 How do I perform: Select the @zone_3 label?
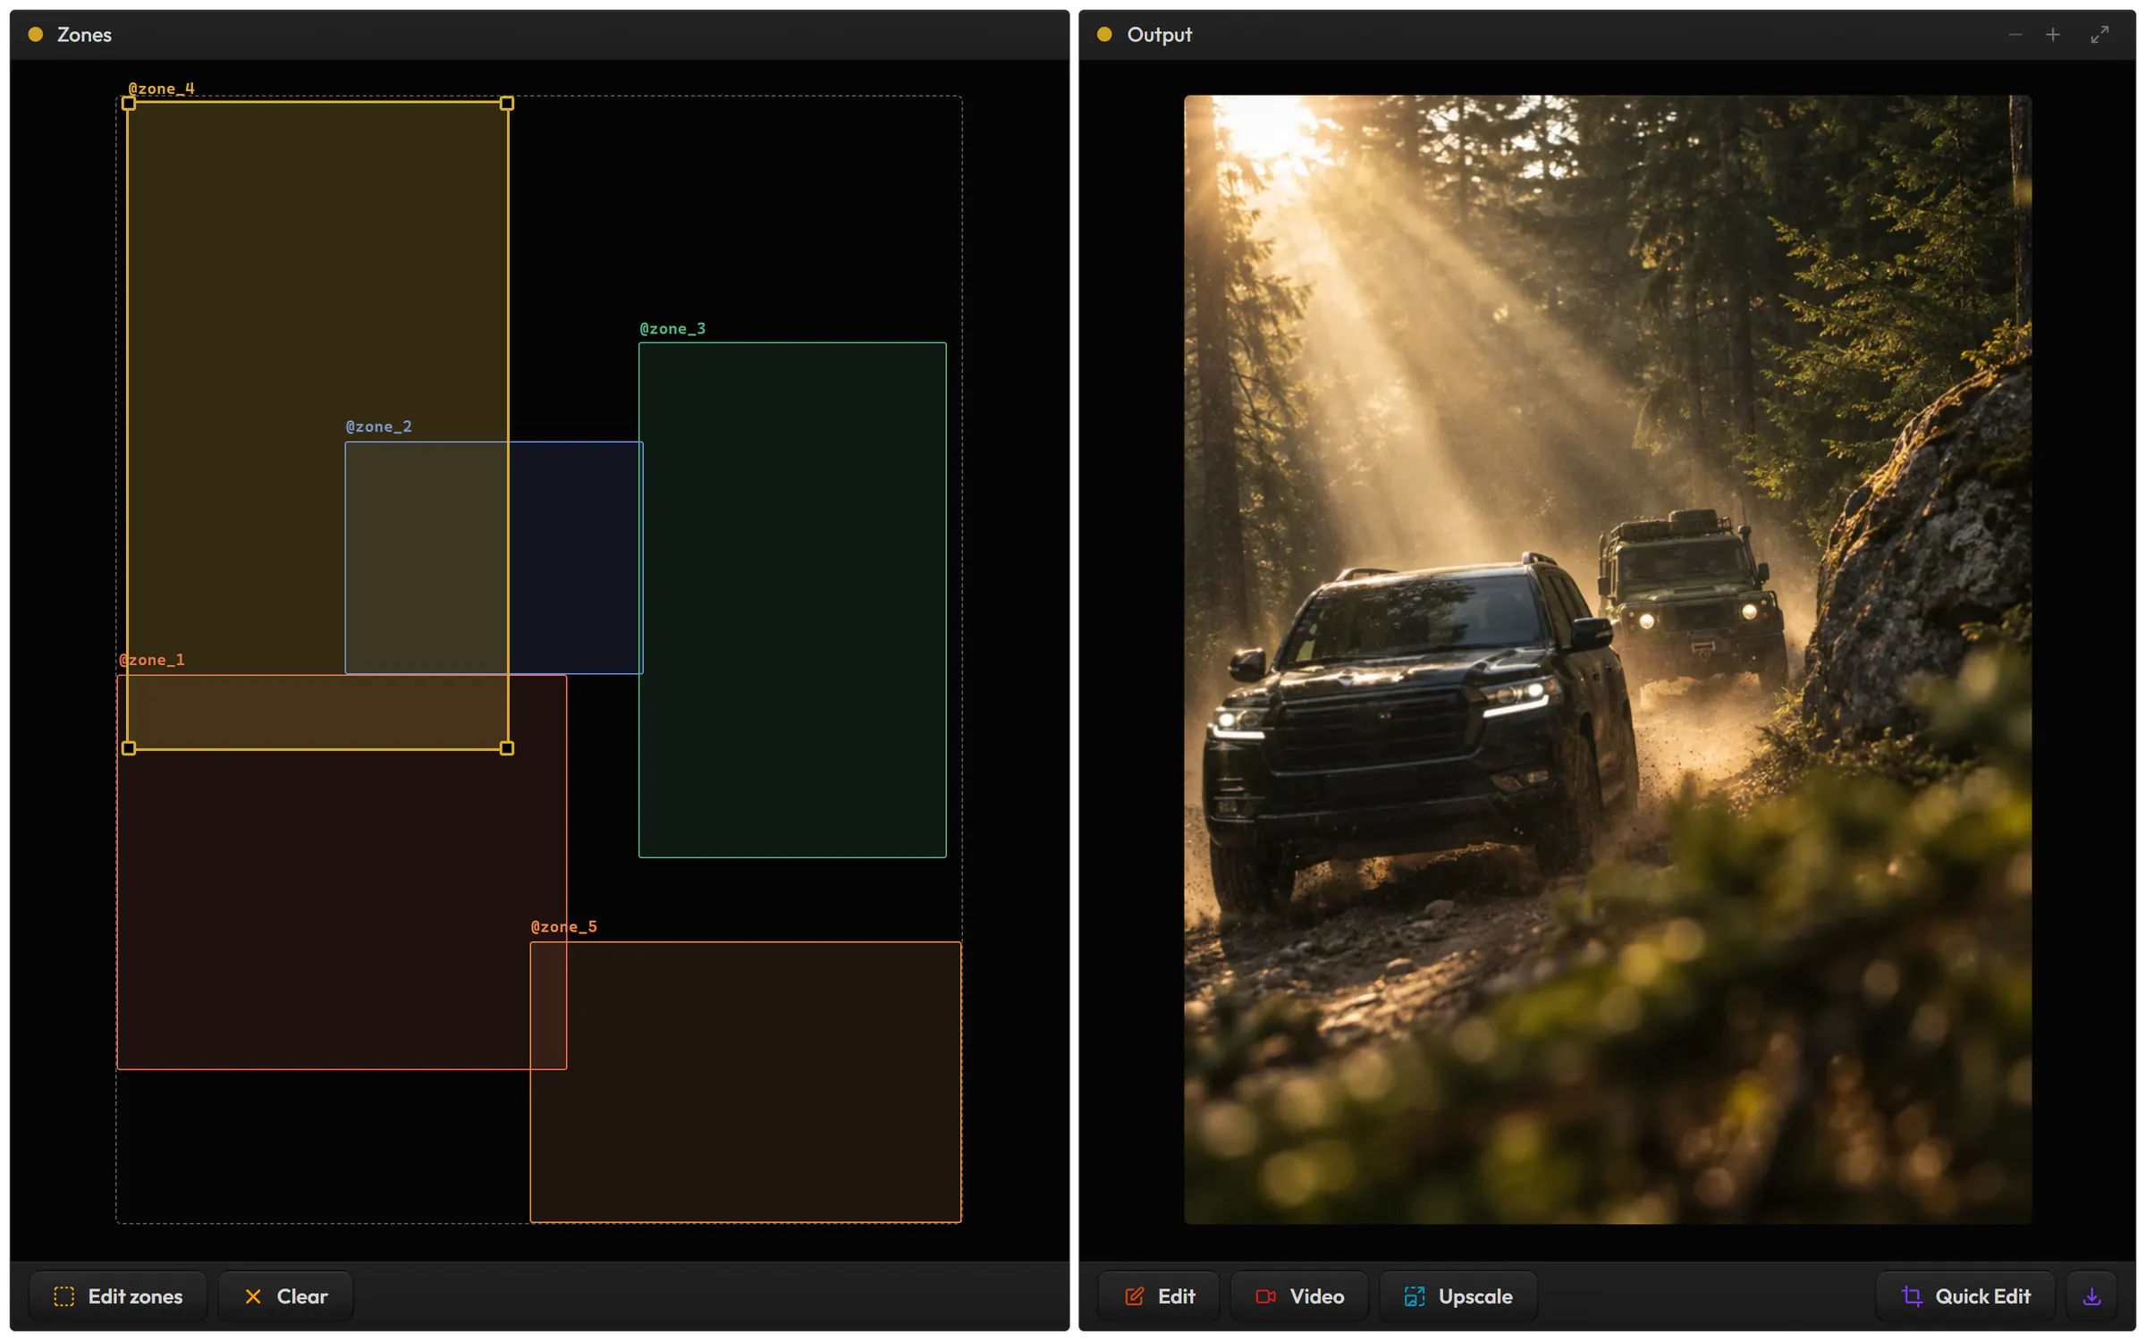pos(672,329)
